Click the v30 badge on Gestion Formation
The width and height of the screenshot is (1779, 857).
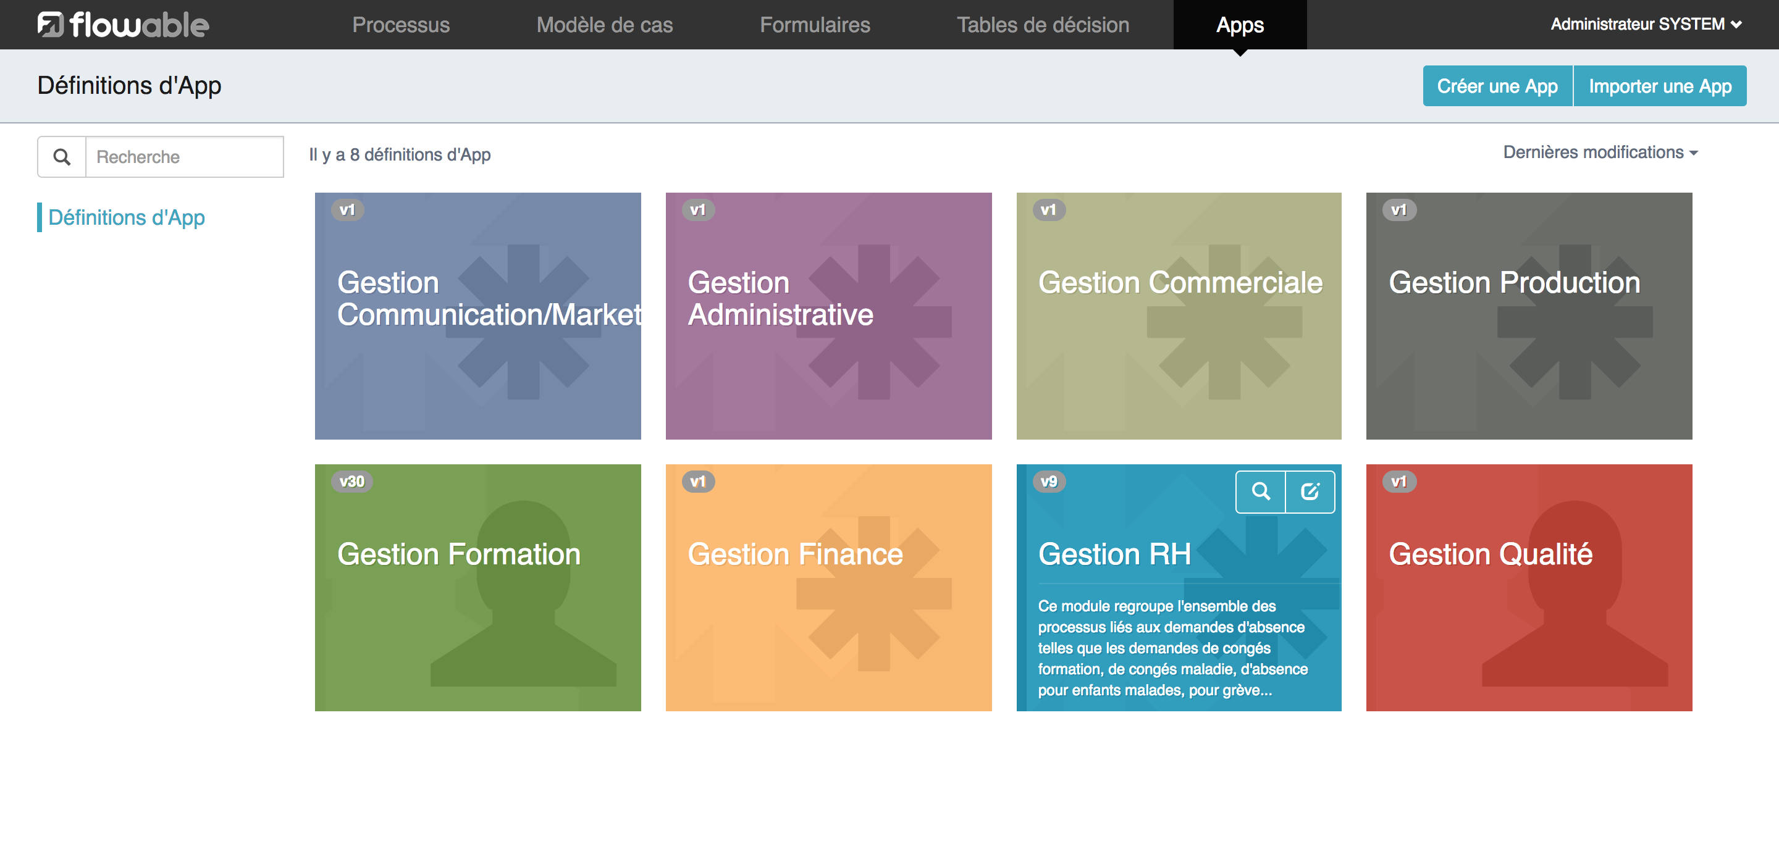point(351,482)
